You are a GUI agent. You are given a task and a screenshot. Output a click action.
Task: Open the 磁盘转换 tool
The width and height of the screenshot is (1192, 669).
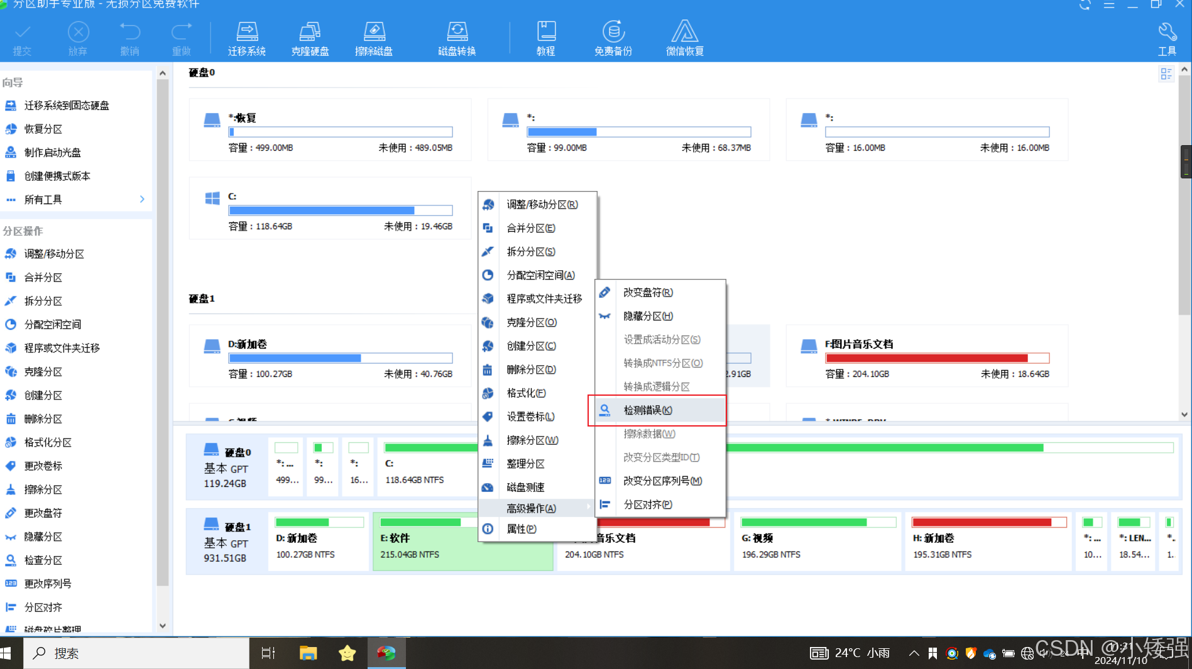tap(457, 38)
